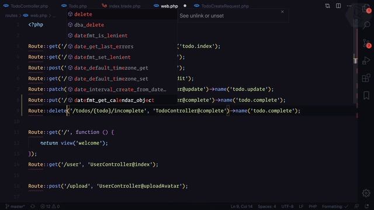Open the Search activity bar icon
The height and width of the screenshot is (210, 374).
pos(366,24)
